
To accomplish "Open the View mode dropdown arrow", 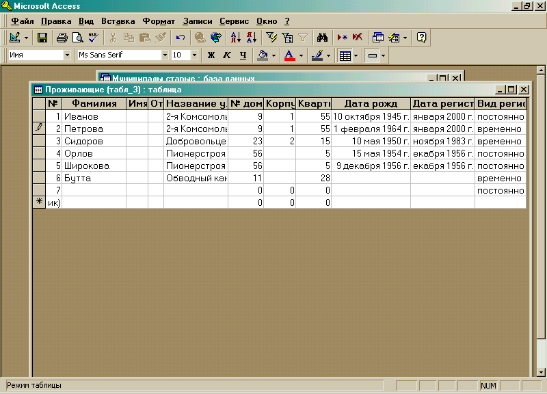I will [26, 38].
